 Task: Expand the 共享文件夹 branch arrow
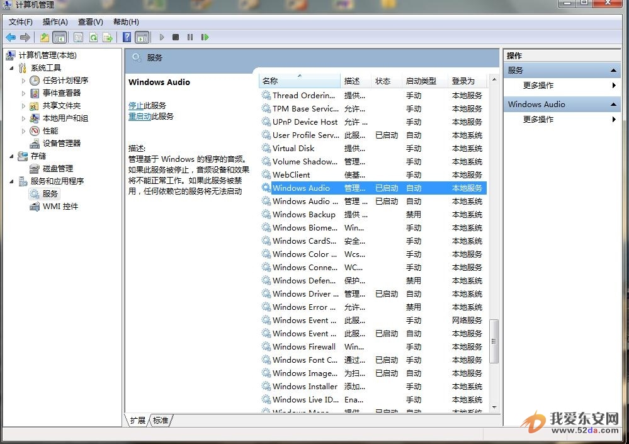[x=23, y=105]
